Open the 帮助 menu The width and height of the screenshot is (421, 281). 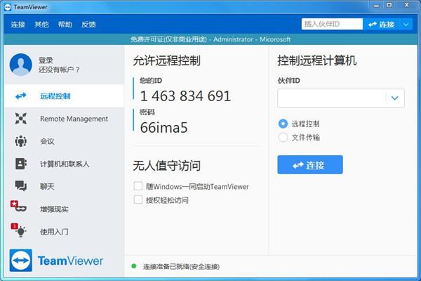pos(65,25)
